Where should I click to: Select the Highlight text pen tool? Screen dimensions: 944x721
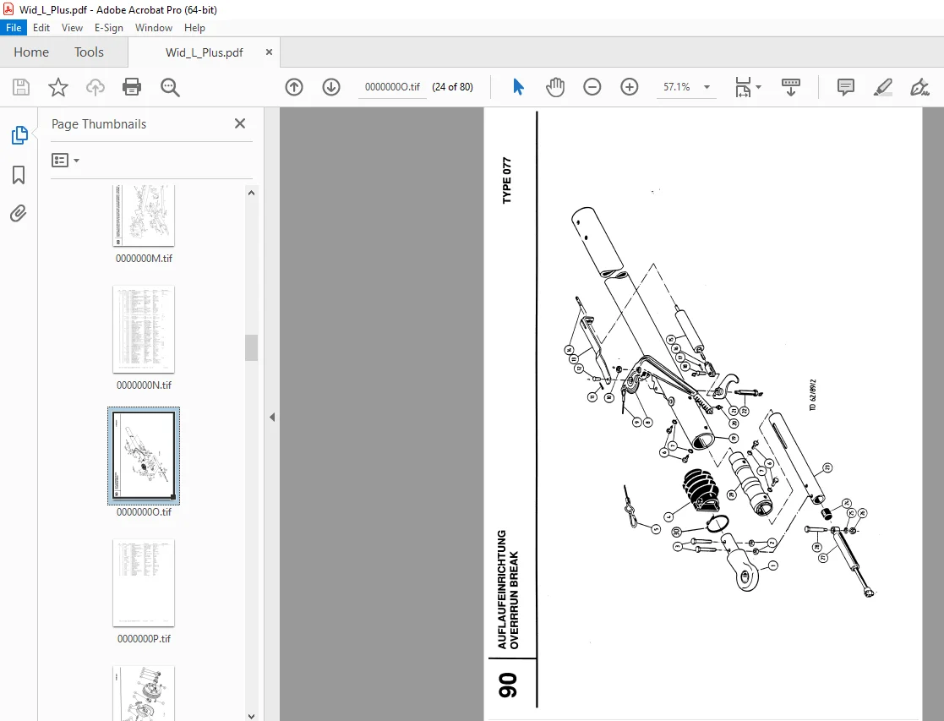click(x=882, y=87)
